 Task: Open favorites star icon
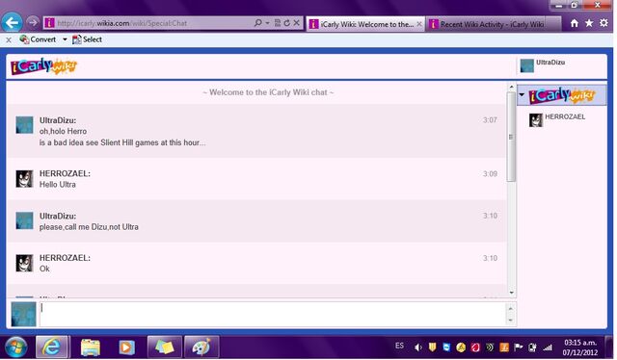click(x=589, y=23)
